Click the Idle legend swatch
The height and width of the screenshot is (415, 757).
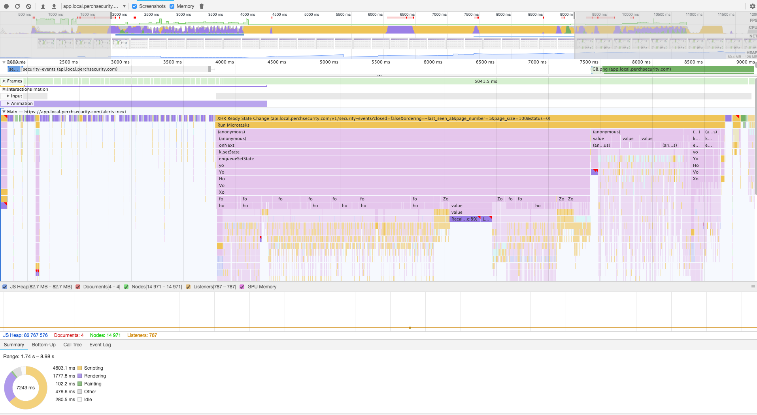pyautogui.click(x=80, y=400)
